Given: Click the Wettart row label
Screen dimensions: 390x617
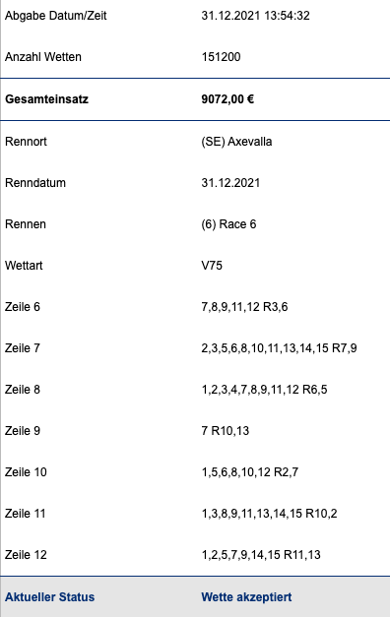Looking at the screenshot, I should [x=24, y=266].
